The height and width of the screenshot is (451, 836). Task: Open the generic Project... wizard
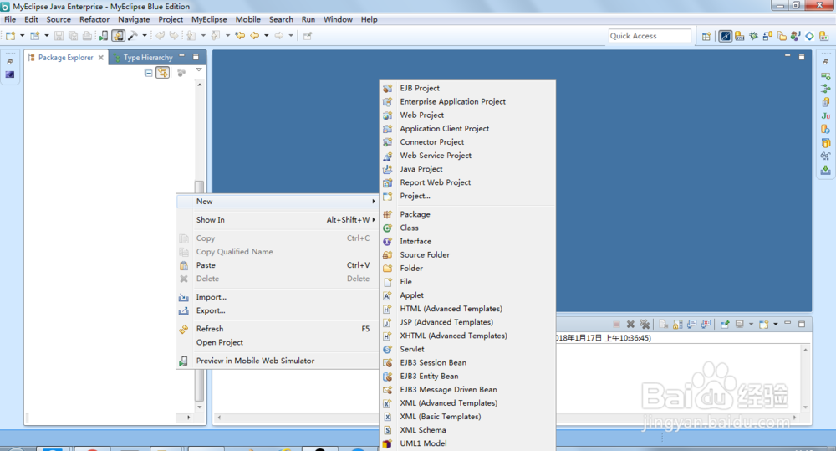pyautogui.click(x=467, y=196)
